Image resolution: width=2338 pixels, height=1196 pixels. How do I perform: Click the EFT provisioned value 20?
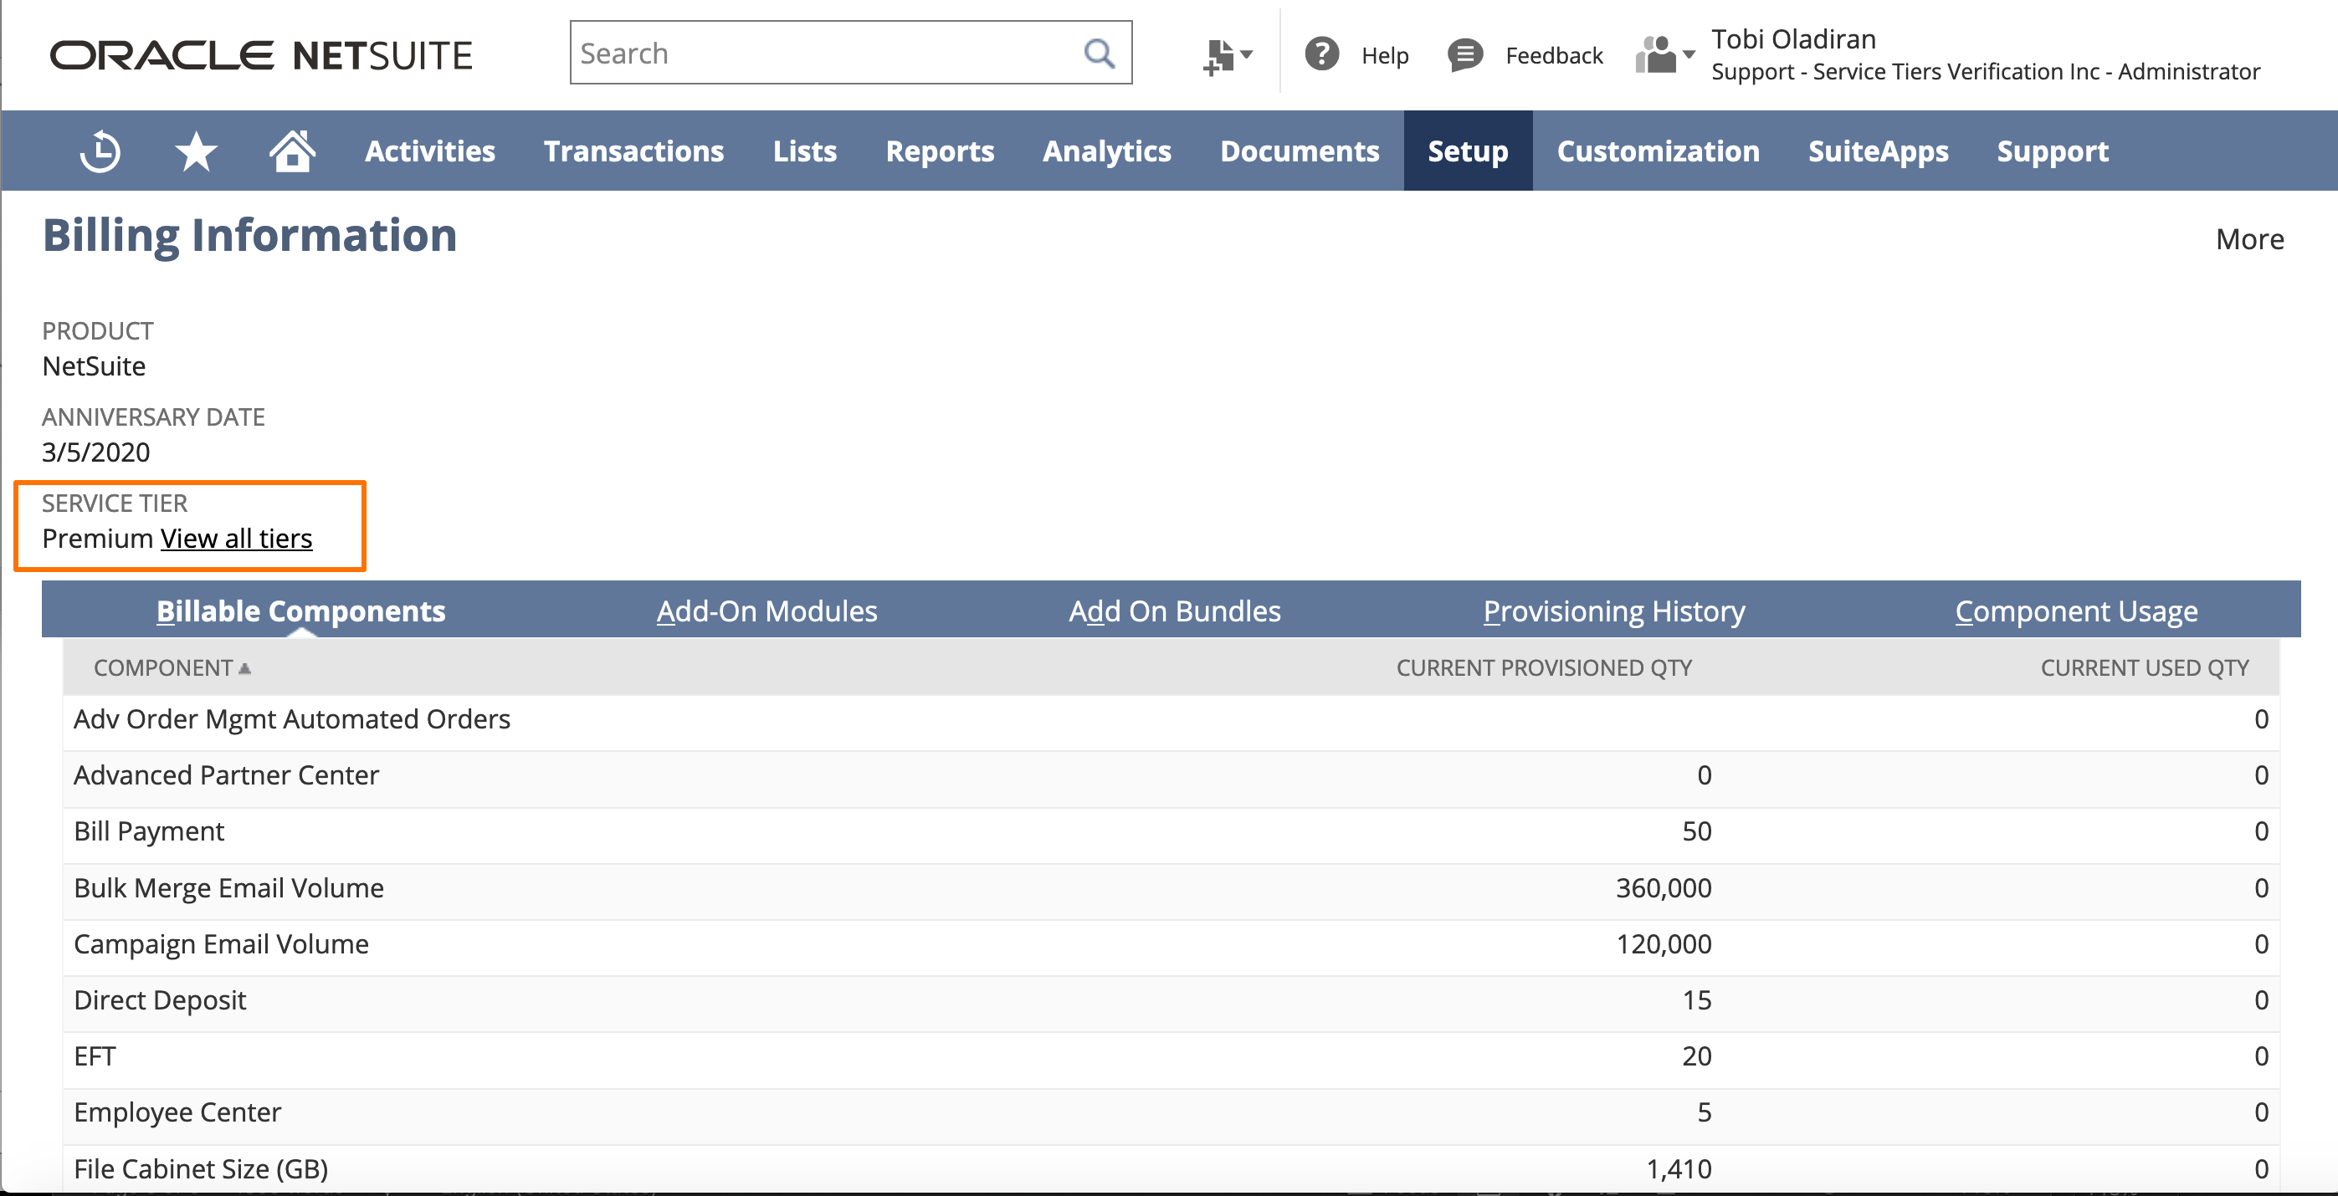(x=1696, y=1056)
